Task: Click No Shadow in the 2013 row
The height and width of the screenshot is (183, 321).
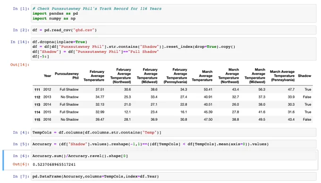Action: (69, 97)
